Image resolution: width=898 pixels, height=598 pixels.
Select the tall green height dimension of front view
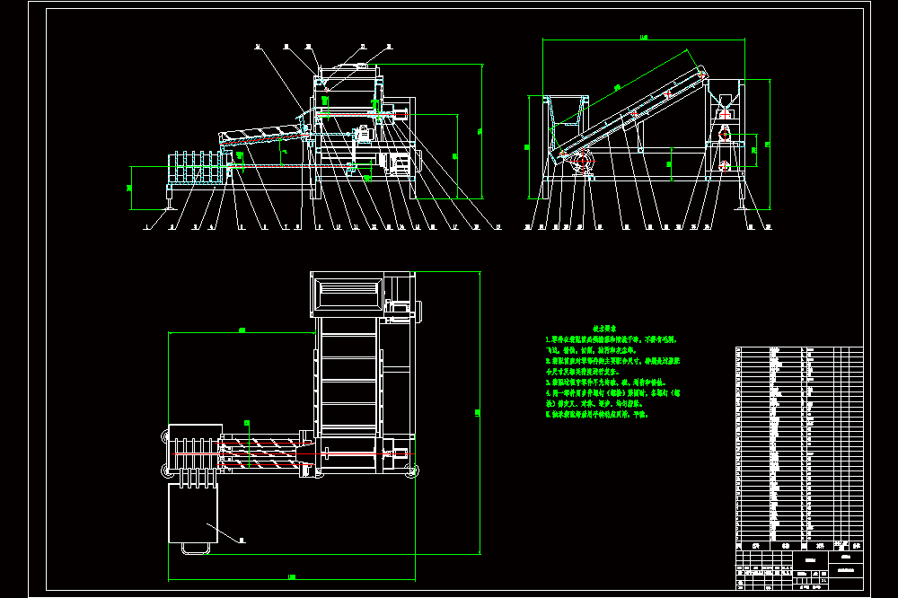click(481, 131)
